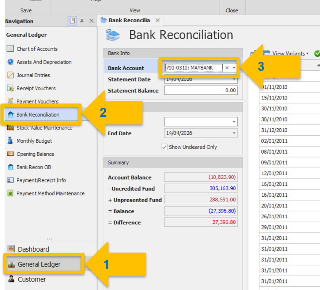
Task: Open Chart of Accounts icon
Action: coord(10,49)
